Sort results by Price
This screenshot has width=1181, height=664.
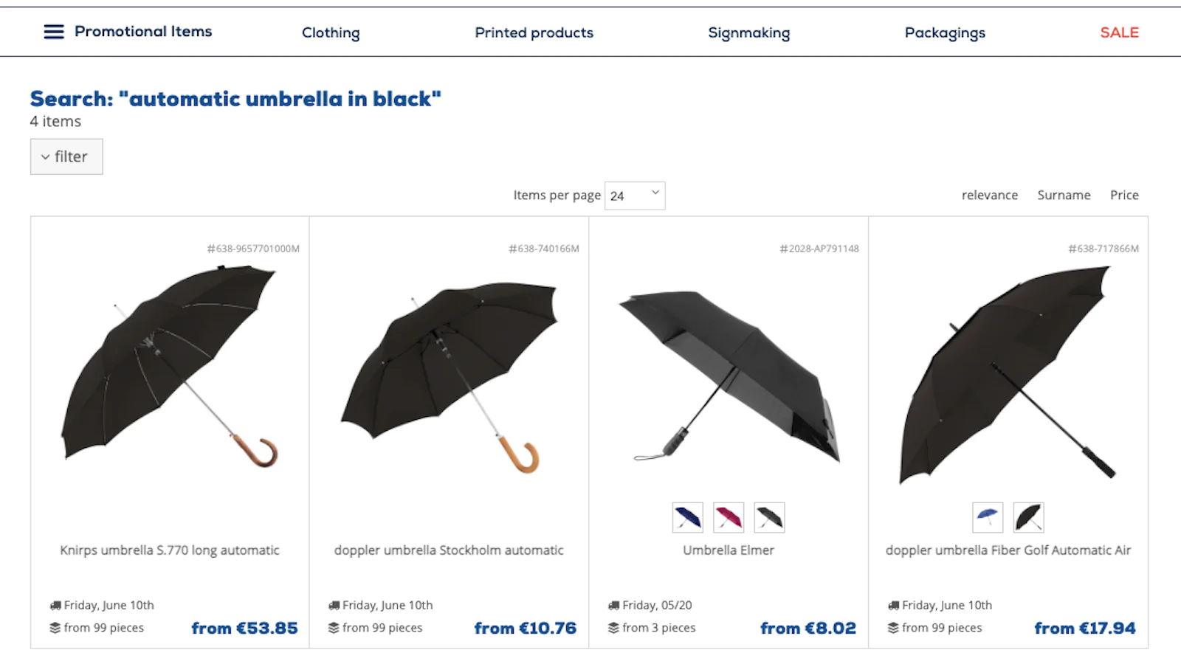click(1124, 195)
